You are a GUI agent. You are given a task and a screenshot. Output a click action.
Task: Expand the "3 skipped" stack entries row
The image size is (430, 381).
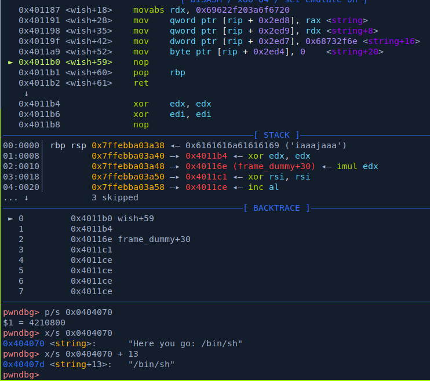(x=115, y=197)
